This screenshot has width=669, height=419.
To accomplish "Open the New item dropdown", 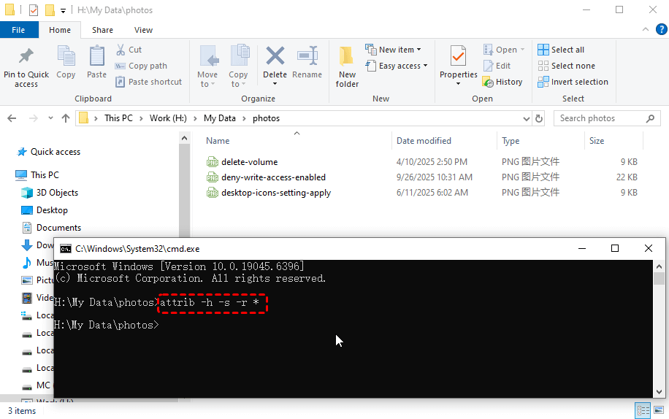I will click(x=400, y=50).
